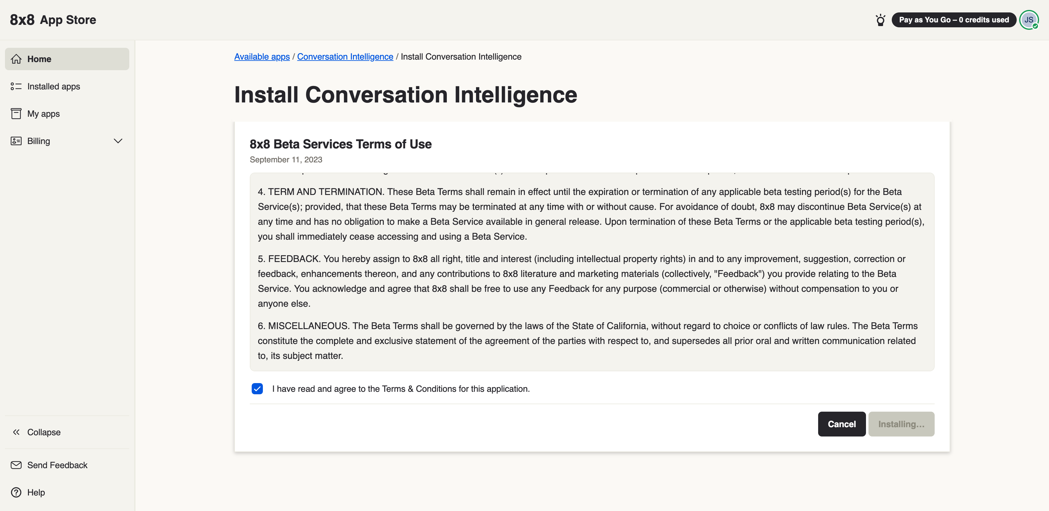This screenshot has width=1049, height=511.
Task: Click the Available apps breadcrumb link
Action: pyautogui.click(x=262, y=57)
